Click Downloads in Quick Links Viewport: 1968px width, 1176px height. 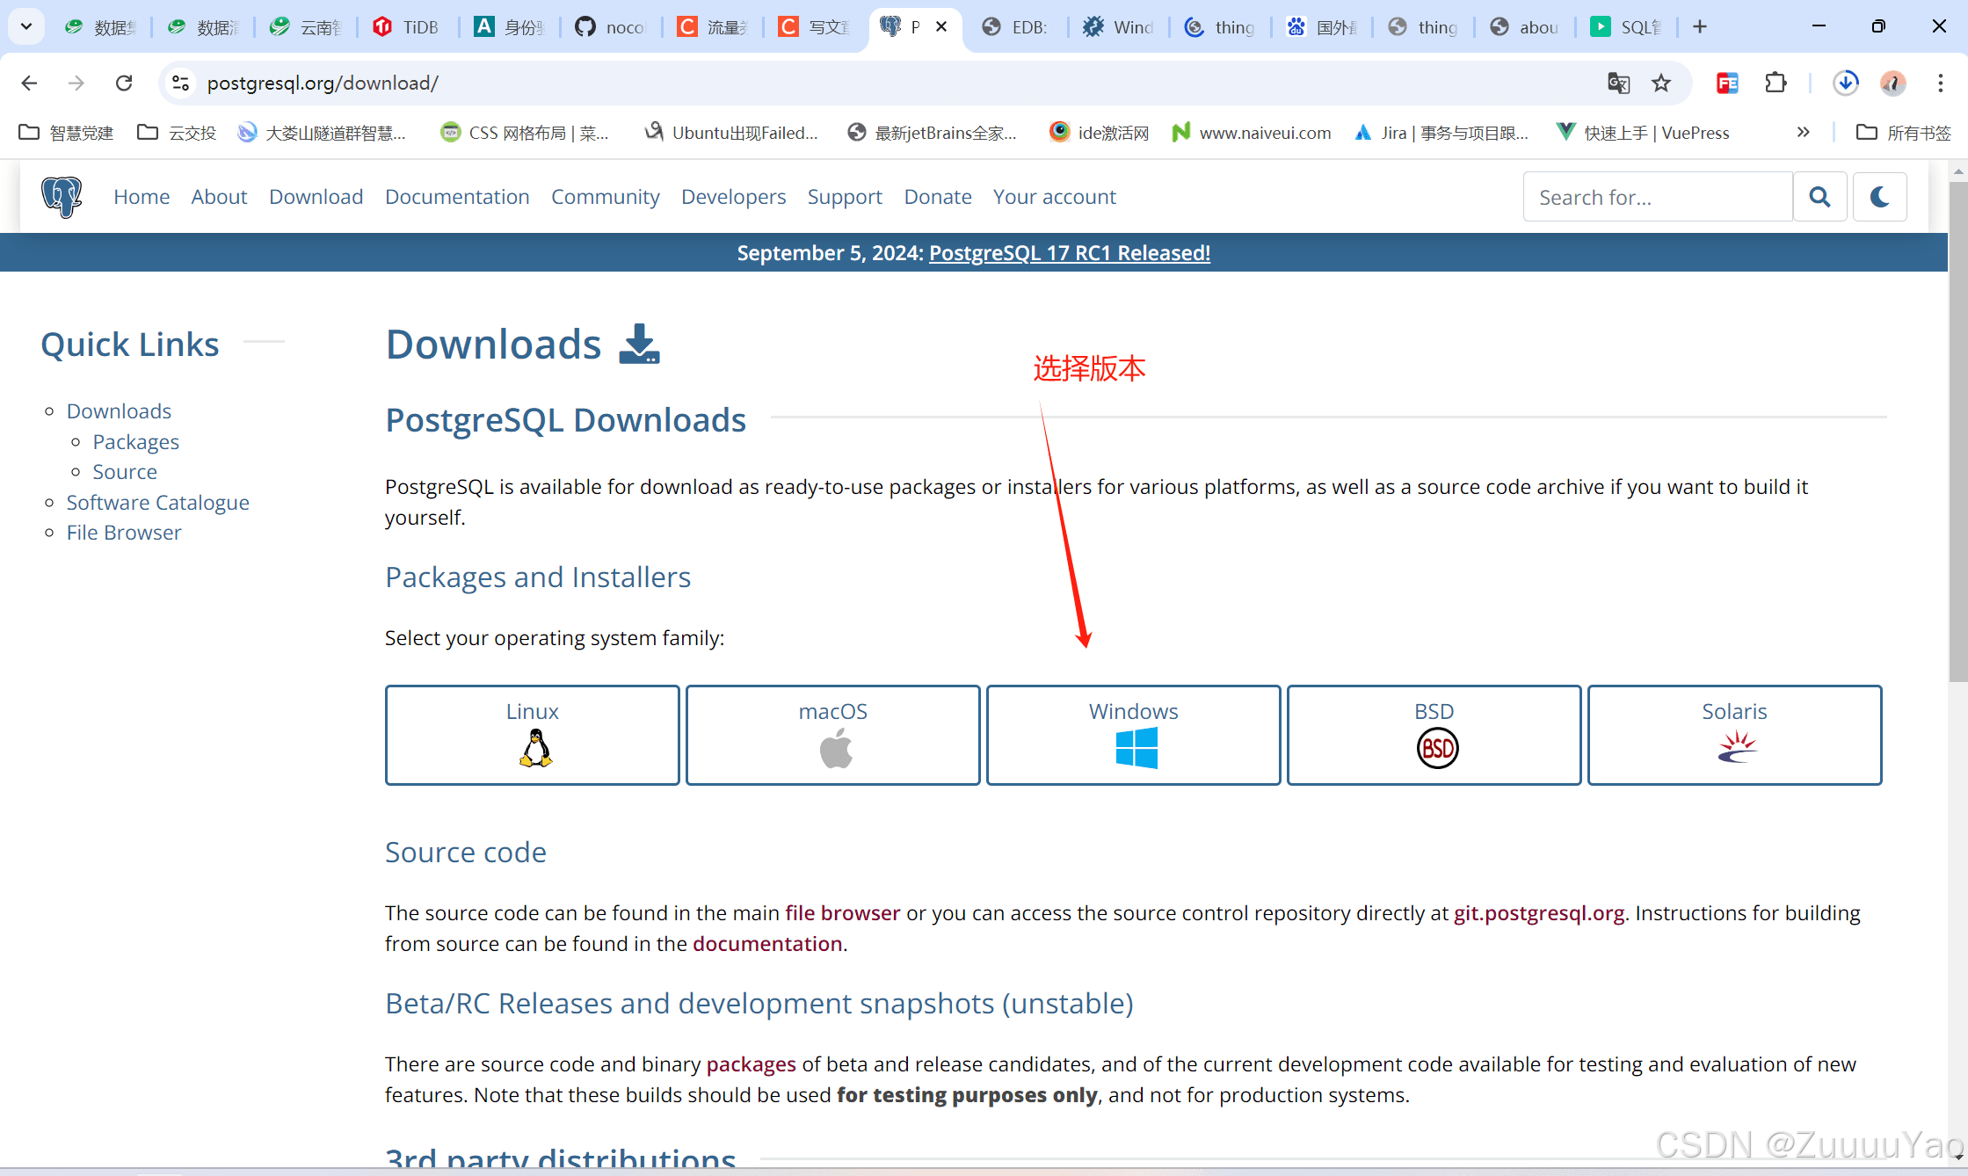(x=119, y=410)
